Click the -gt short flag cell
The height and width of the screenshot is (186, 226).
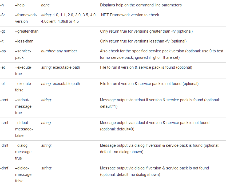(3, 31)
